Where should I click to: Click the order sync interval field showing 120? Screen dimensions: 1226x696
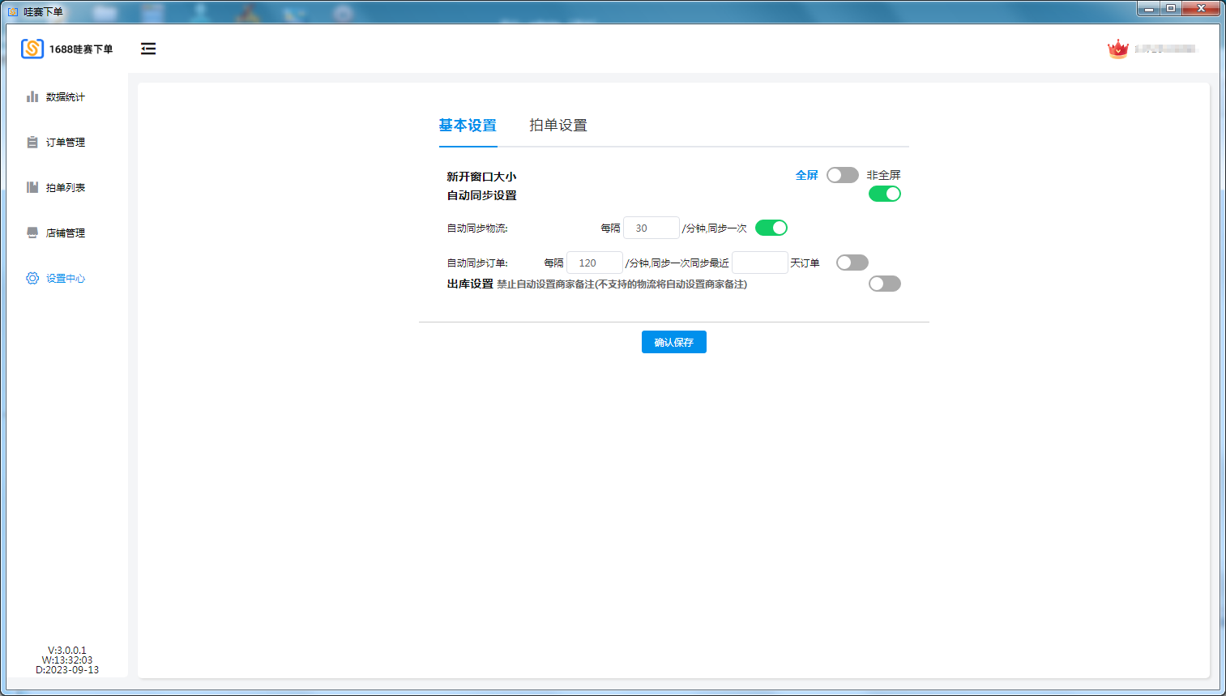click(594, 263)
